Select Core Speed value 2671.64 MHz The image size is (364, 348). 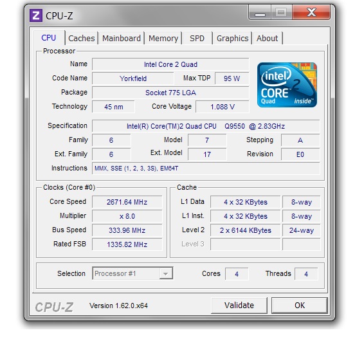(x=127, y=202)
